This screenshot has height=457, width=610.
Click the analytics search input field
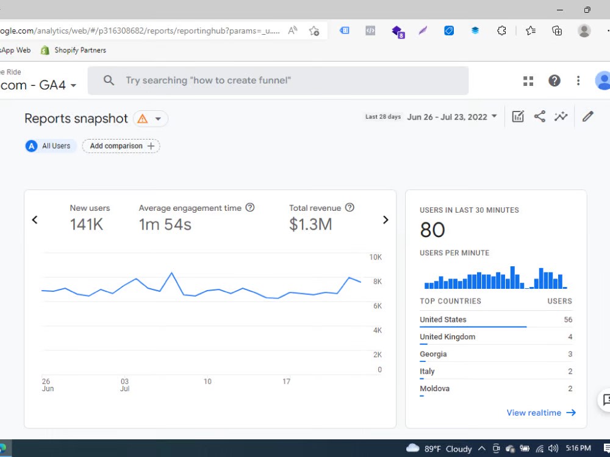coord(278,80)
